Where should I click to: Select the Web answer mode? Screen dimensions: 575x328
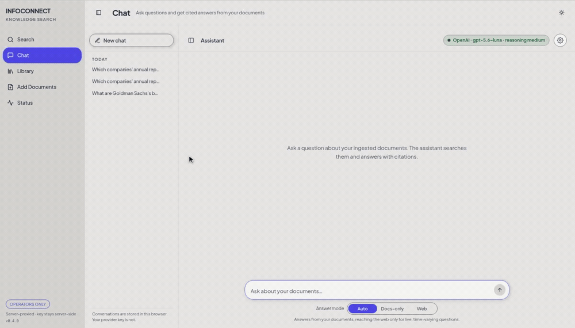(421, 308)
